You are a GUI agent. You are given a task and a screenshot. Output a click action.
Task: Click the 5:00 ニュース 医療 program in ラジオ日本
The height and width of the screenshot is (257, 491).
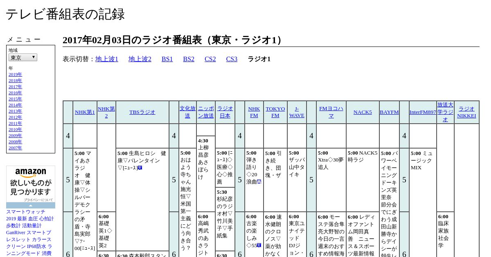(225, 168)
